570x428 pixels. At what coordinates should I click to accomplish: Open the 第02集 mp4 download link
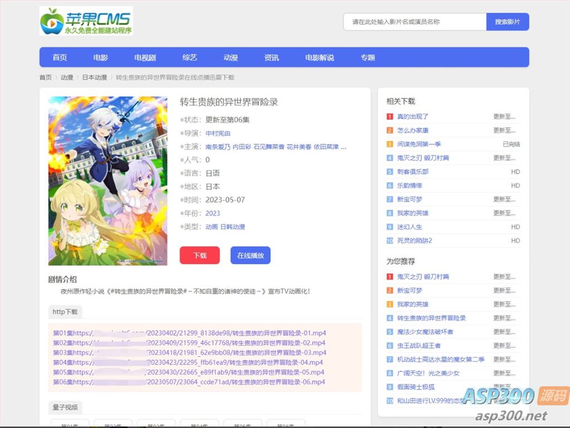189,343
